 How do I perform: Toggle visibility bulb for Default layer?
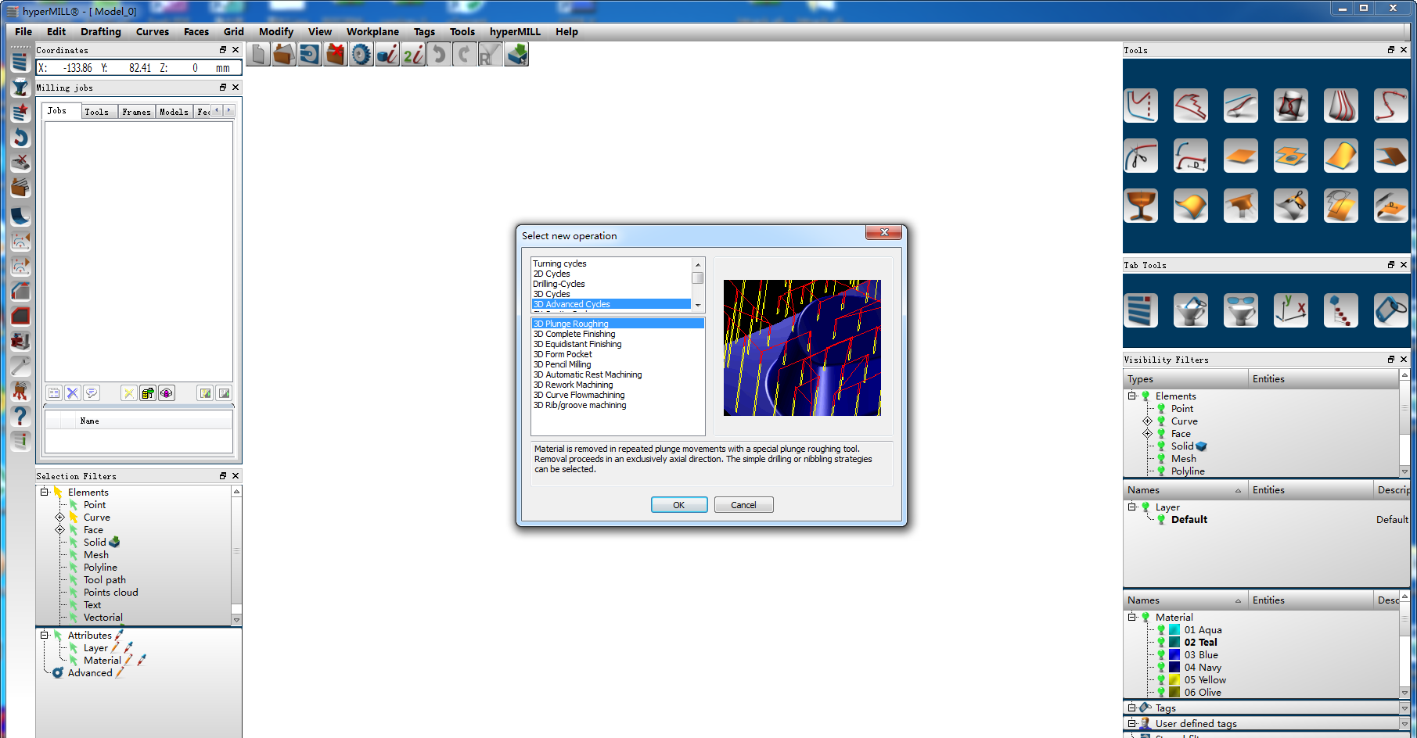1161,520
